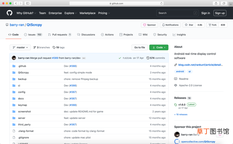This screenshot has width=233, height=144.
Task: Open a new tab with plus button
Action: pyautogui.click(x=230, y=4)
